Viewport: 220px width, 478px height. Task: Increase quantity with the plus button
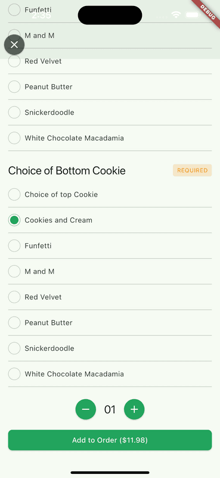134,409
